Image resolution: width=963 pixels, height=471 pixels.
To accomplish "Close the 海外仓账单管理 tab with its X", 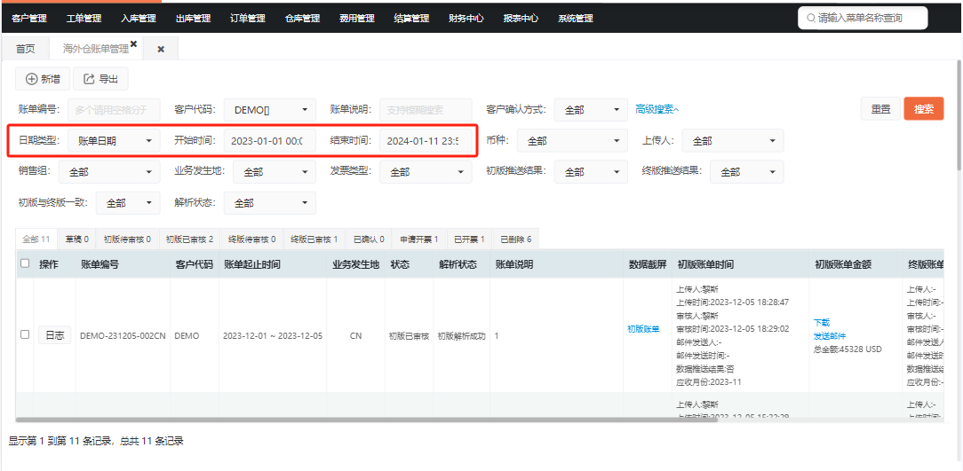I will [x=133, y=43].
